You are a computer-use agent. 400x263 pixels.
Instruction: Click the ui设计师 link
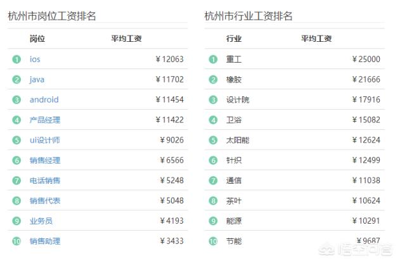(x=44, y=140)
